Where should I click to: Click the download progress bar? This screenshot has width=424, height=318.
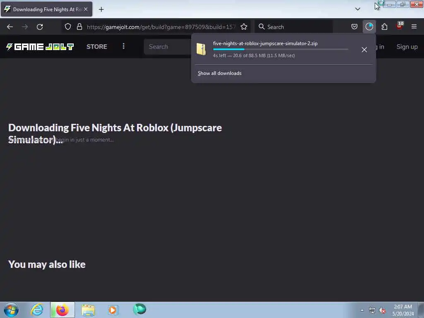point(280,49)
